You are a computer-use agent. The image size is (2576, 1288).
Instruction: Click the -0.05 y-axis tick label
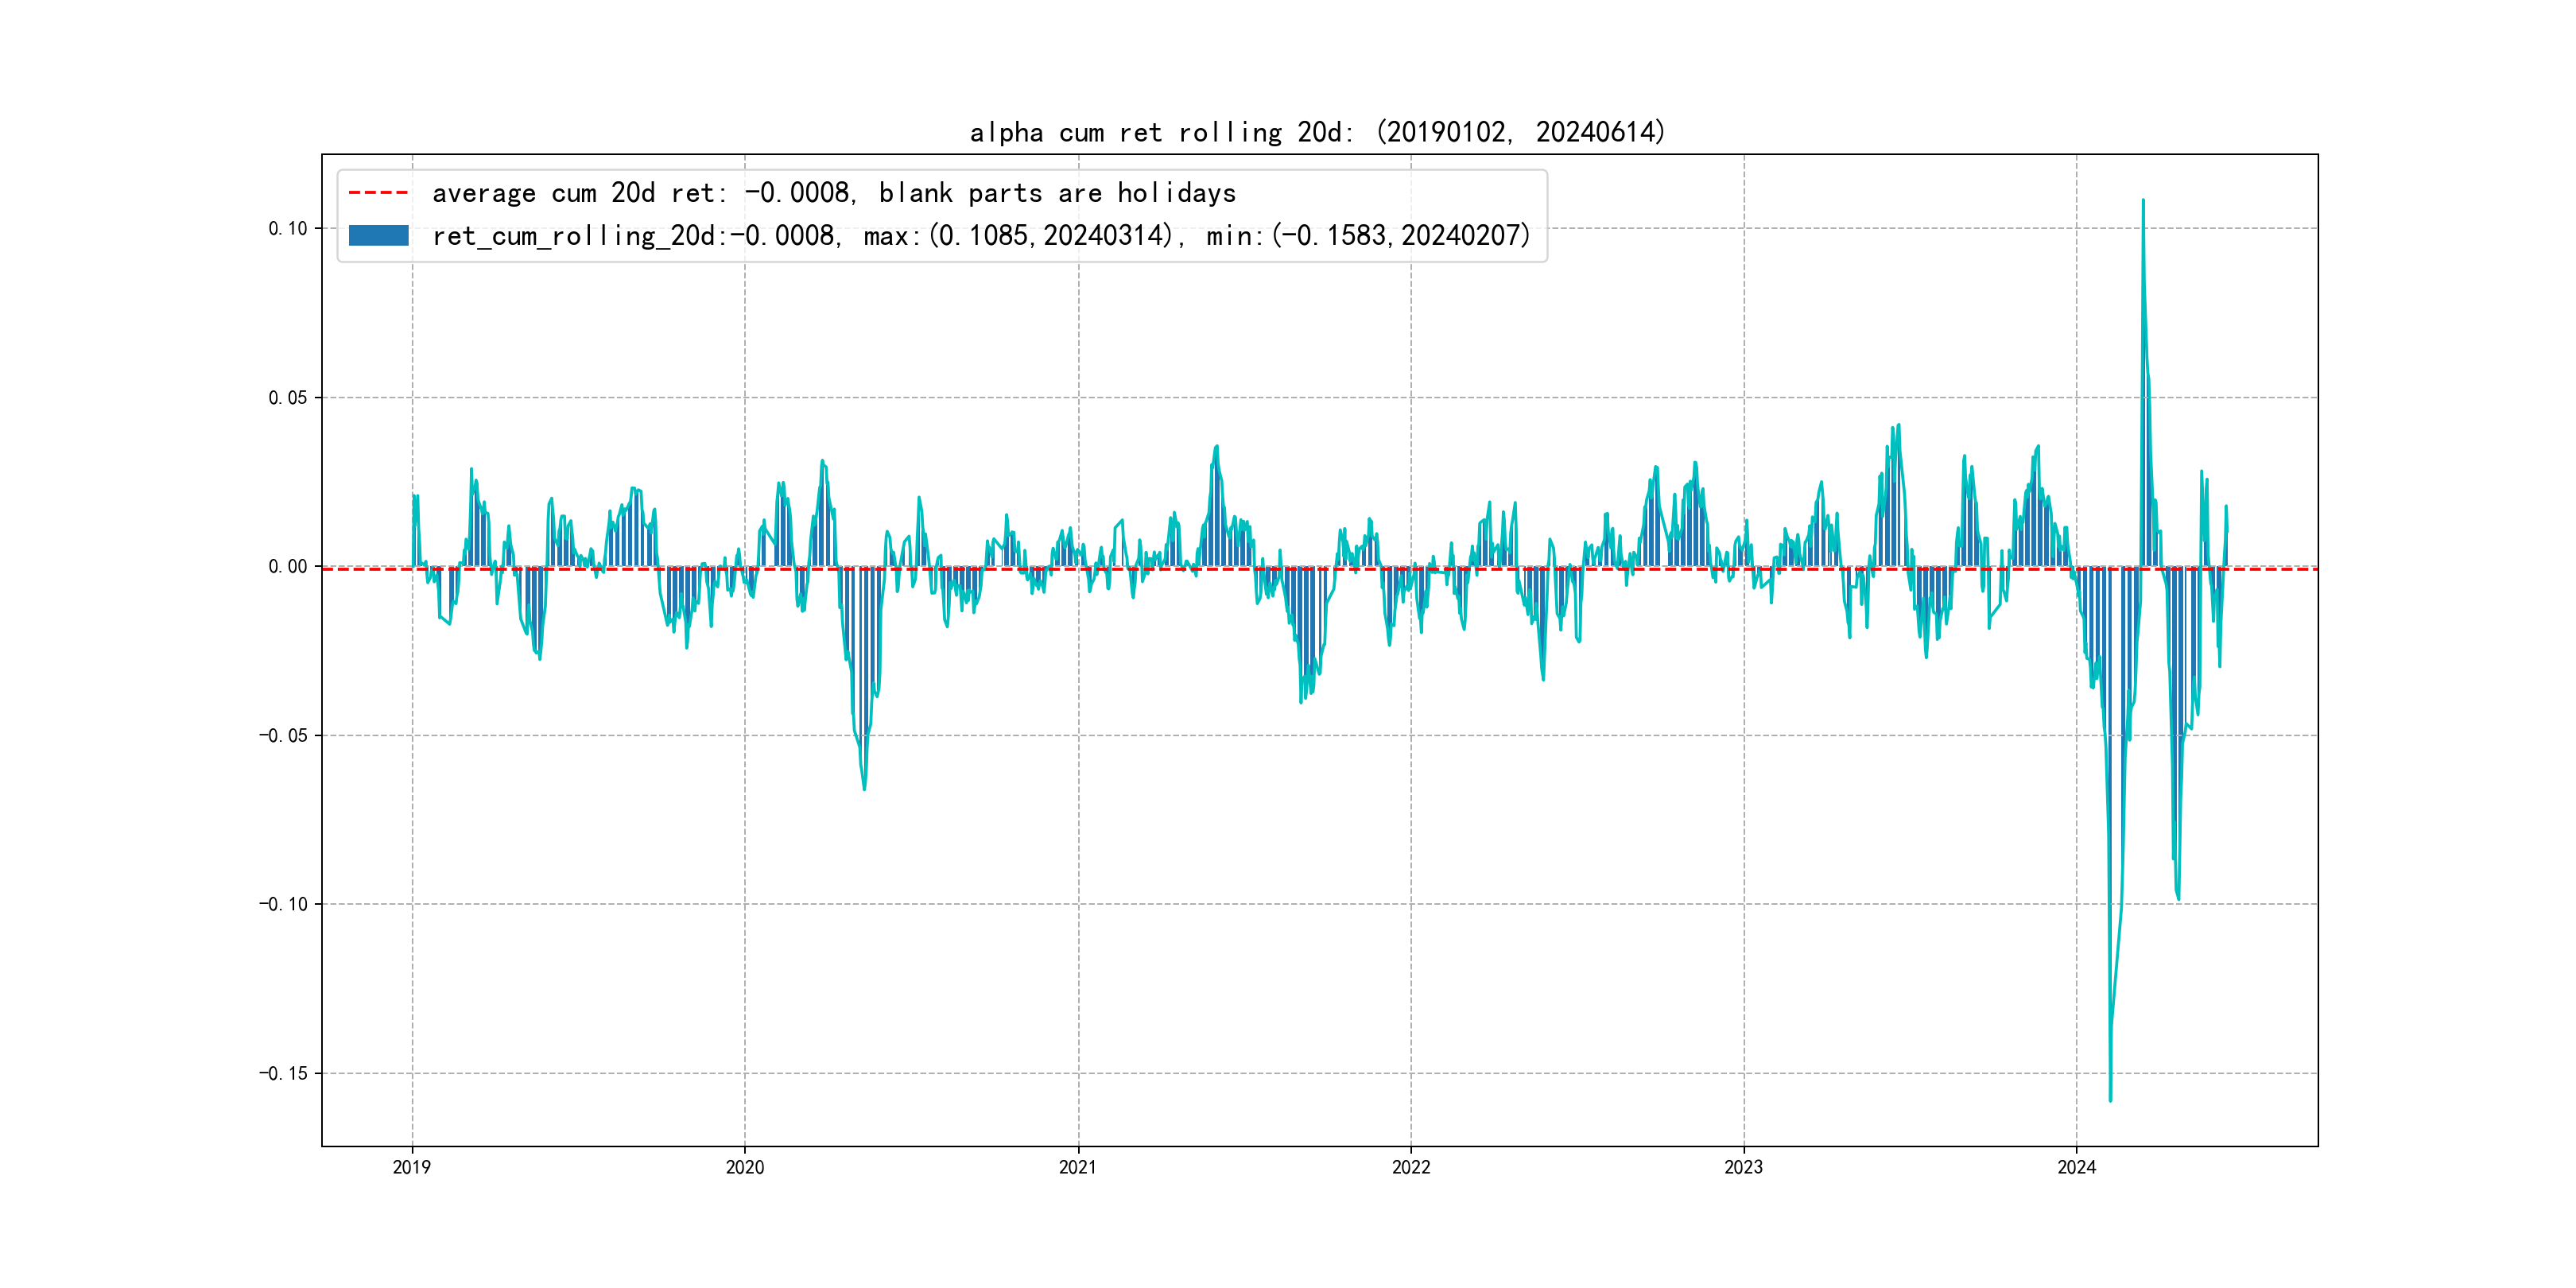pyautogui.click(x=284, y=735)
